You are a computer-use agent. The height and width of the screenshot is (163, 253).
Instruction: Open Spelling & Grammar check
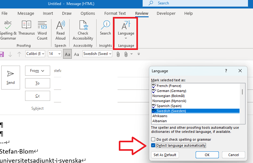click(x=8, y=30)
